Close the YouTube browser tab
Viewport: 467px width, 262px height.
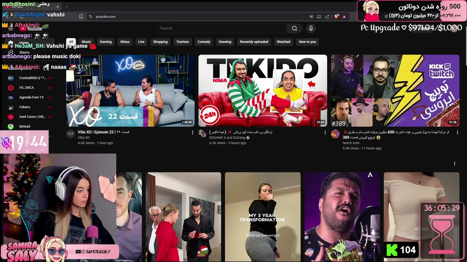[x=58, y=7]
